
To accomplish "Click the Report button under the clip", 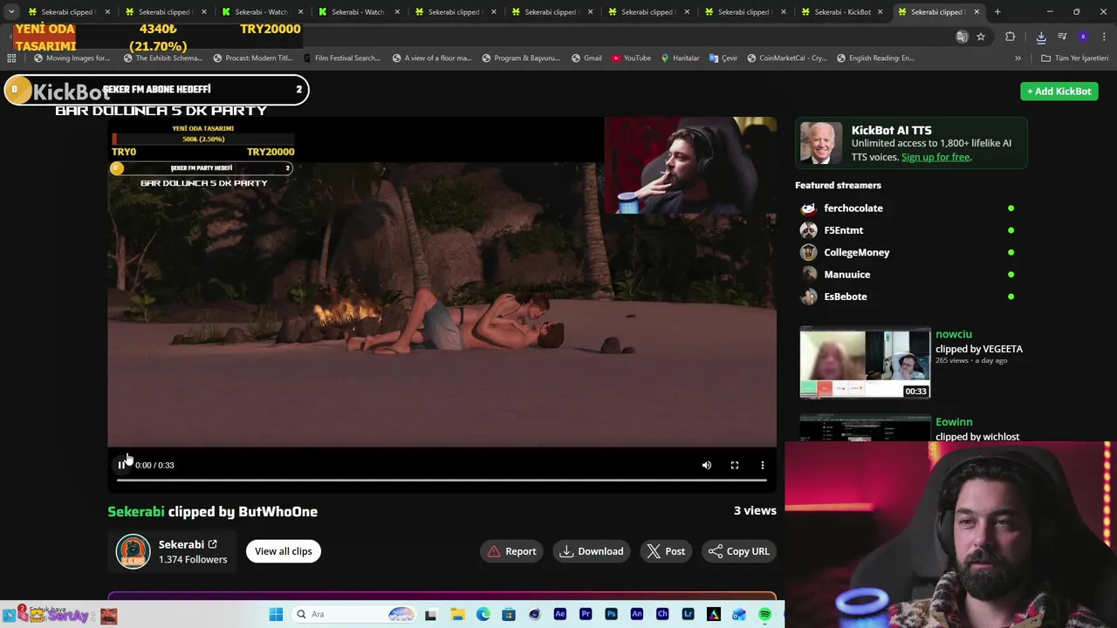I will pos(512,551).
